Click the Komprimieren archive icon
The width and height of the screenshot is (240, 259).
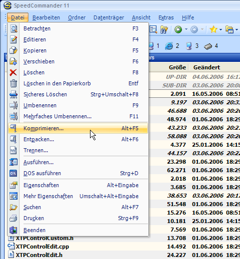tap(13, 128)
